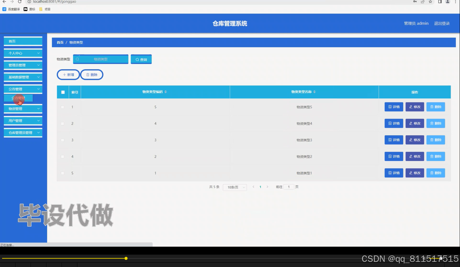Image resolution: width=460 pixels, height=267 pixels.
Task: Select 首页 in the left sidebar
Action: click(23, 41)
